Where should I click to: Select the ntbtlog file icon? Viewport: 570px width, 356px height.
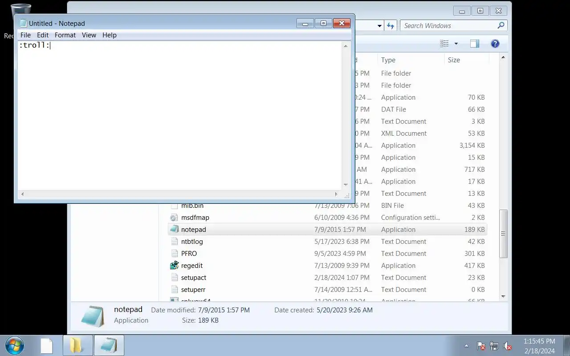(x=174, y=242)
